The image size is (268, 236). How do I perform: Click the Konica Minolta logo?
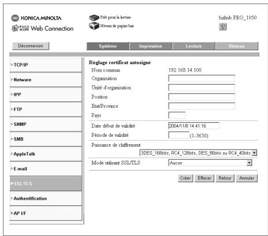(x=36, y=18)
